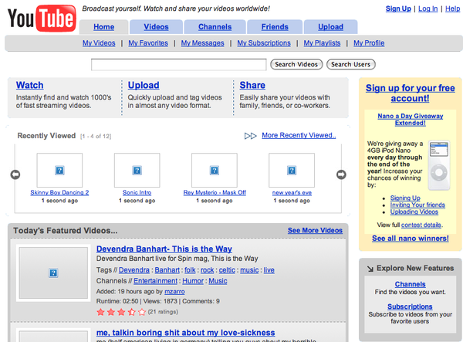This screenshot has height=342, width=463.
Task: Open the Entertainment channel link
Action: (x=156, y=281)
